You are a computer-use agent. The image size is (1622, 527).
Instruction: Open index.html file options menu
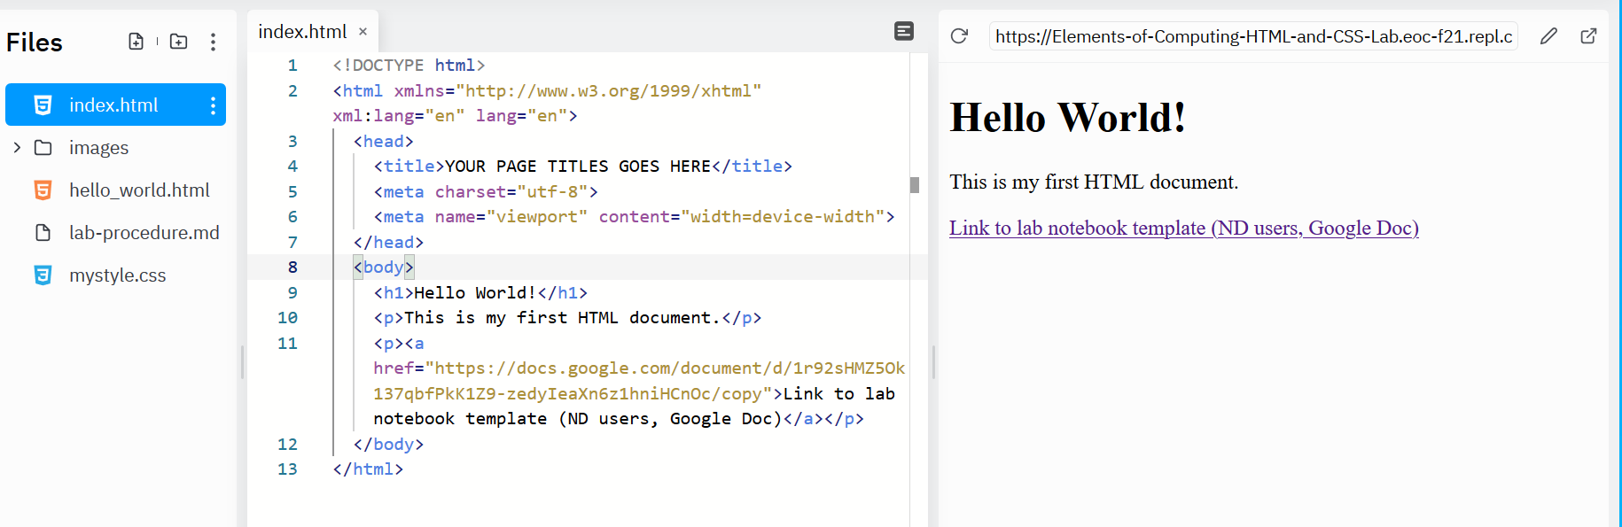[x=213, y=105]
